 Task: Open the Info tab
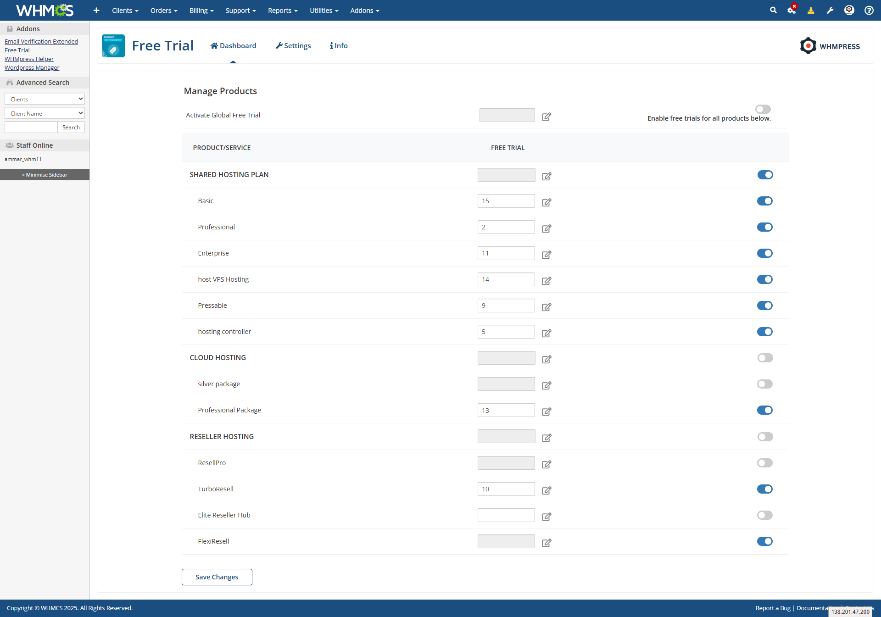coord(339,46)
